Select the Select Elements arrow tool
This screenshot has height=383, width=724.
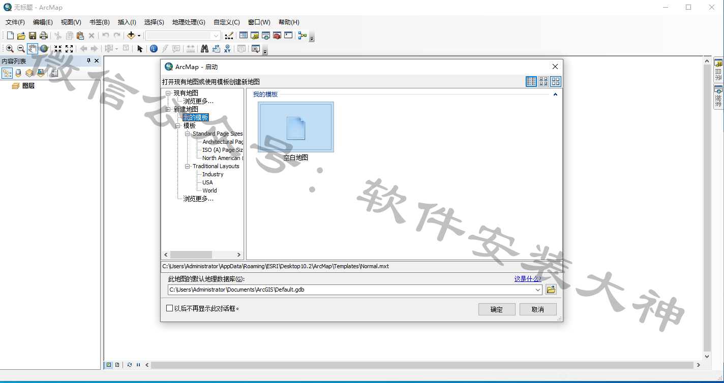(140, 49)
